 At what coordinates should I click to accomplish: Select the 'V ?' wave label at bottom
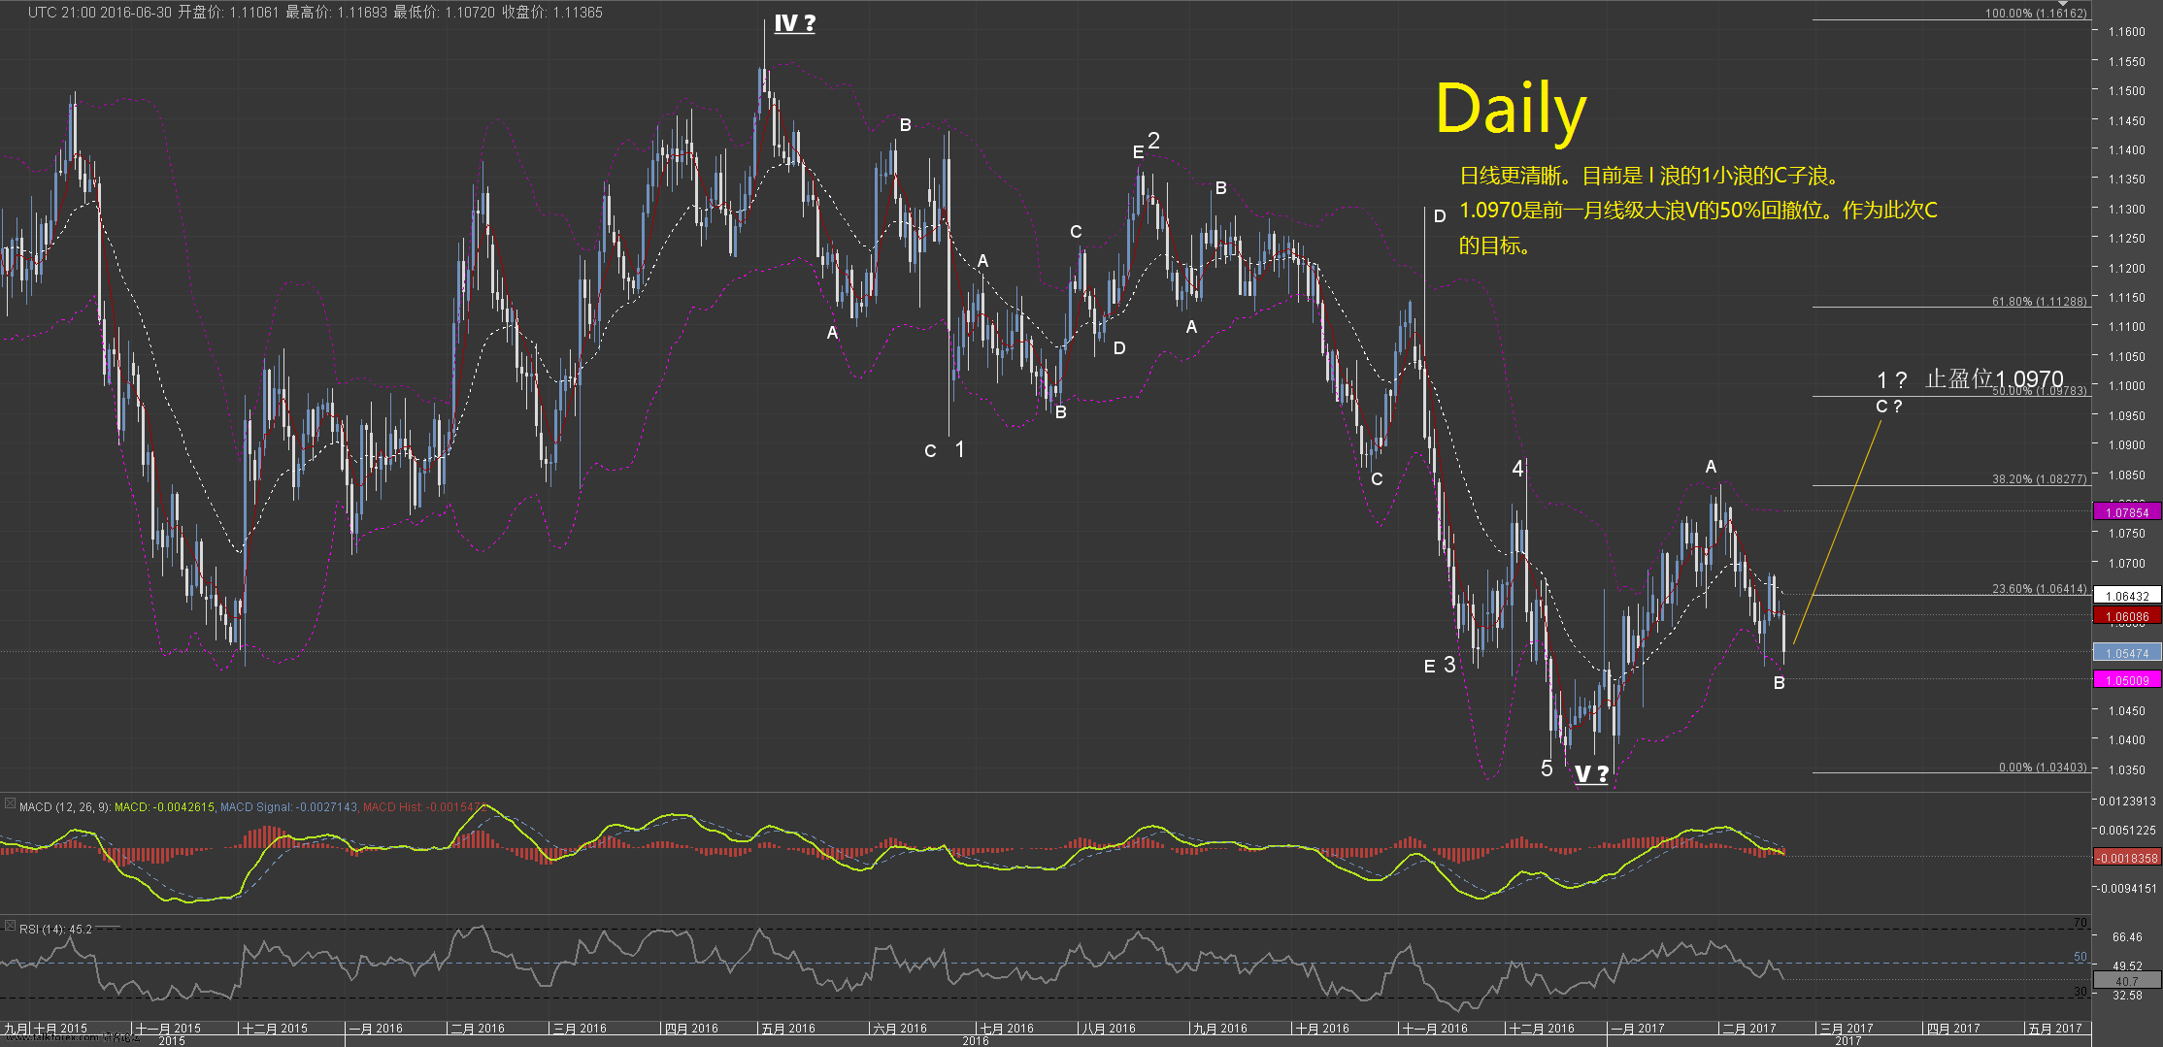(x=1591, y=774)
